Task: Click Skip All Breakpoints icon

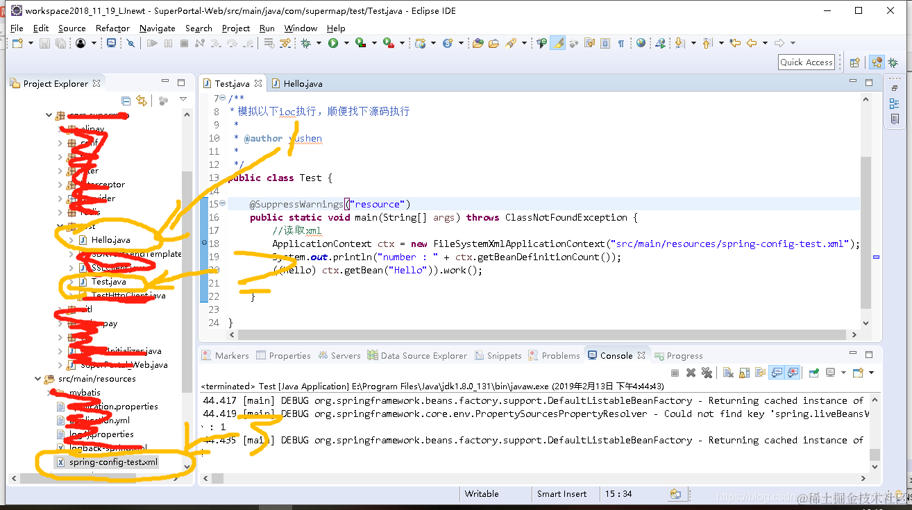Action: click(130, 43)
